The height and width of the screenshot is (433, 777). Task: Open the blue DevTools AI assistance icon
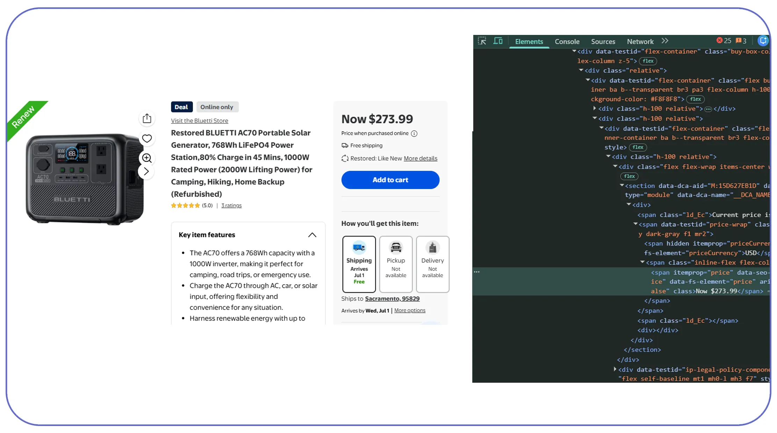tap(763, 41)
